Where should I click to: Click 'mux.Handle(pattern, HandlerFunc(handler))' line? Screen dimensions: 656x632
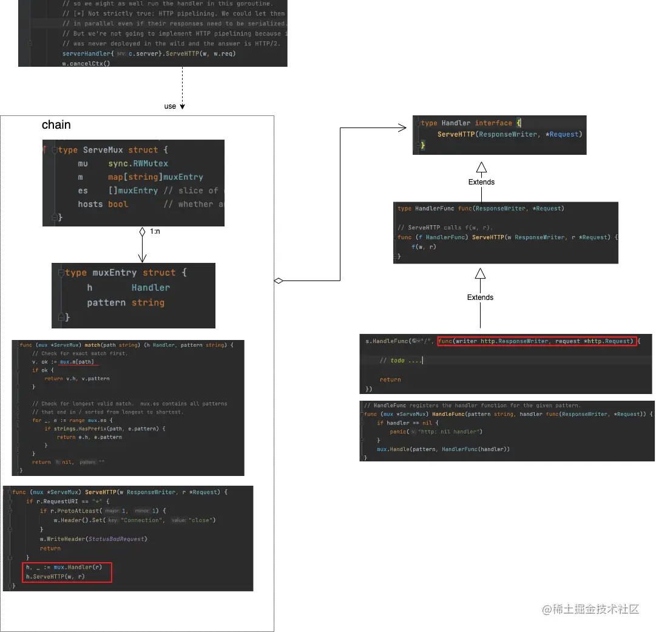click(x=443, y=449)
